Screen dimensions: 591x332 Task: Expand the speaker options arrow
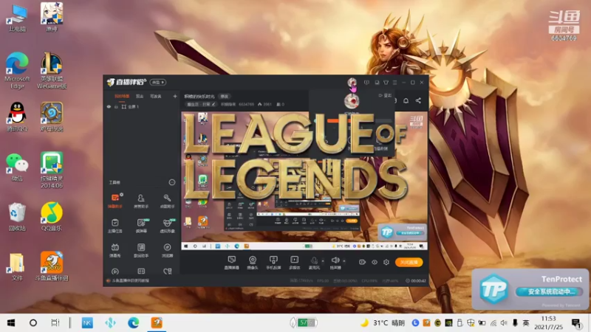344,261
